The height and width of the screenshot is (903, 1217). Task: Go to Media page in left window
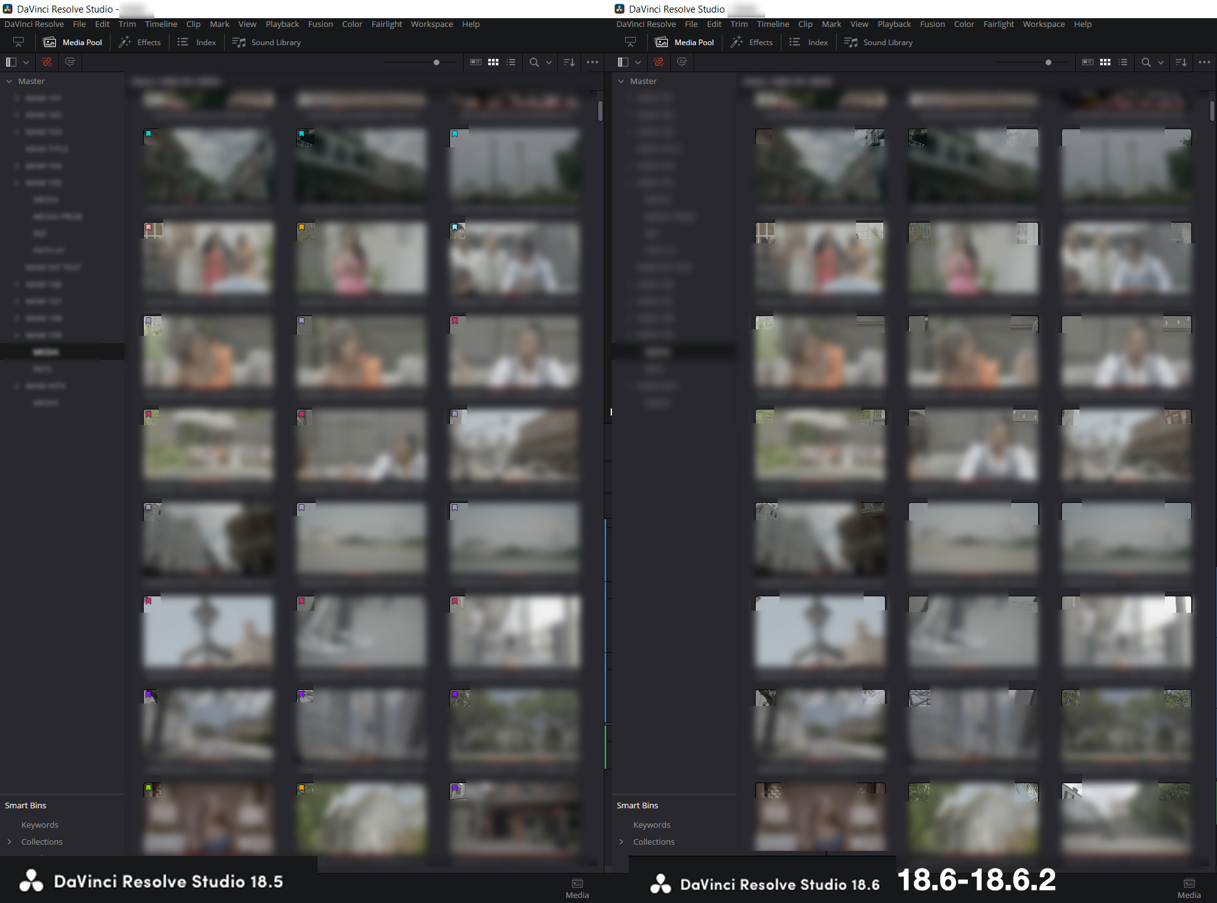pyautogui.click(x=577, y=889)
